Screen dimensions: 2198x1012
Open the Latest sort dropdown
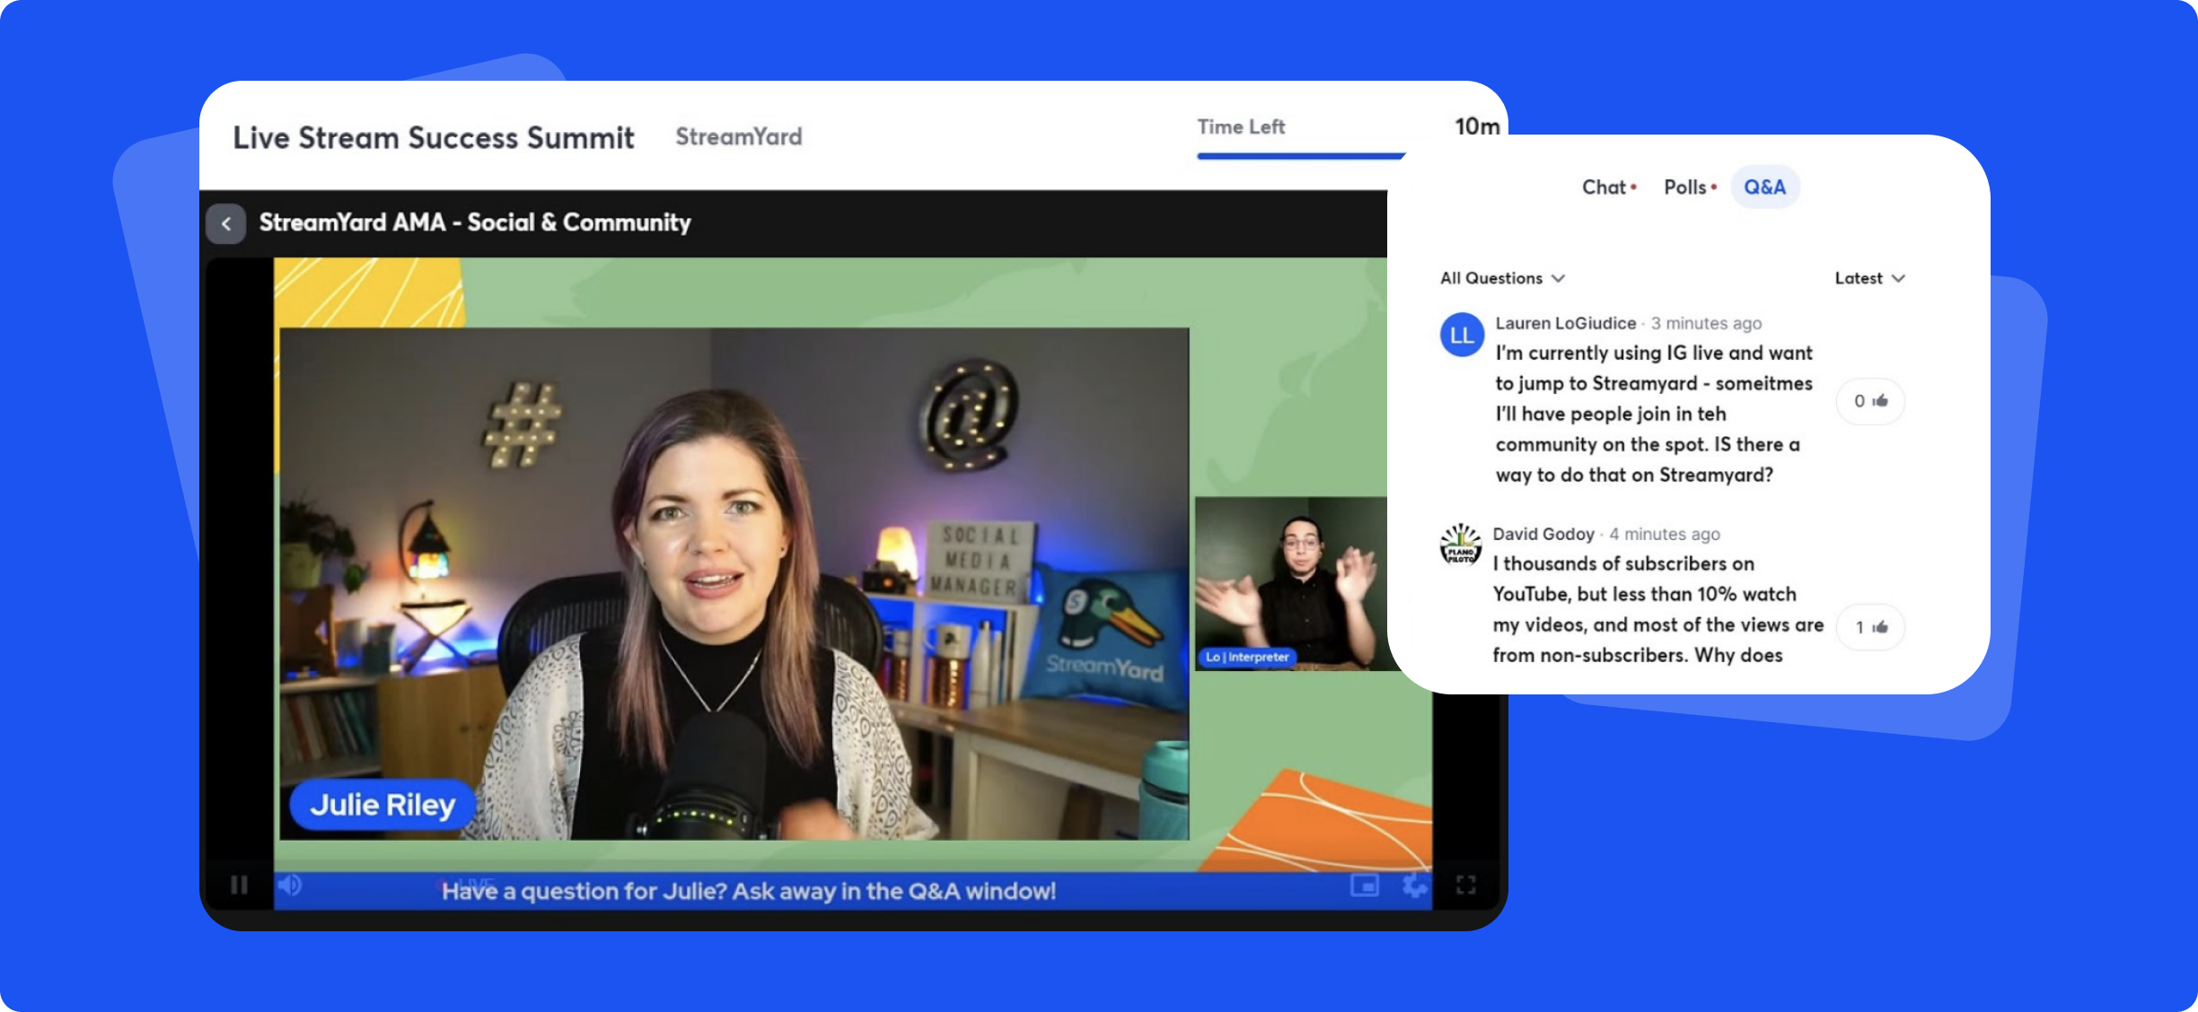[1869, 278]
